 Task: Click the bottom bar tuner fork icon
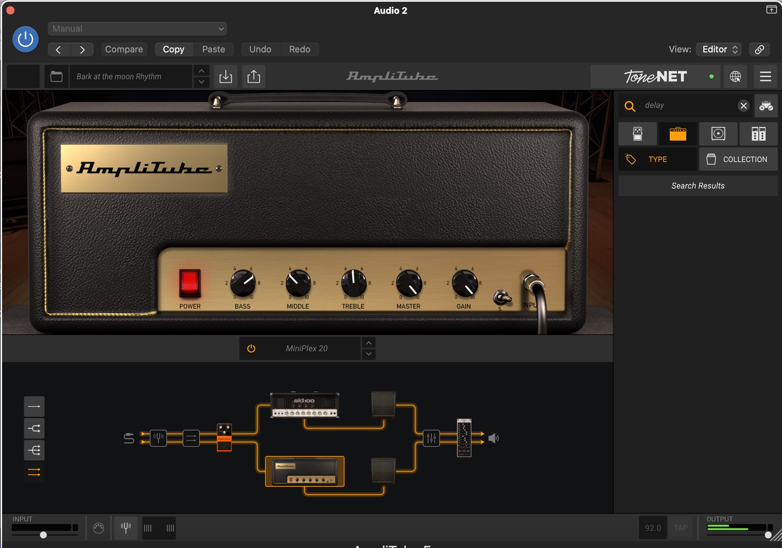tap(126, 528)
